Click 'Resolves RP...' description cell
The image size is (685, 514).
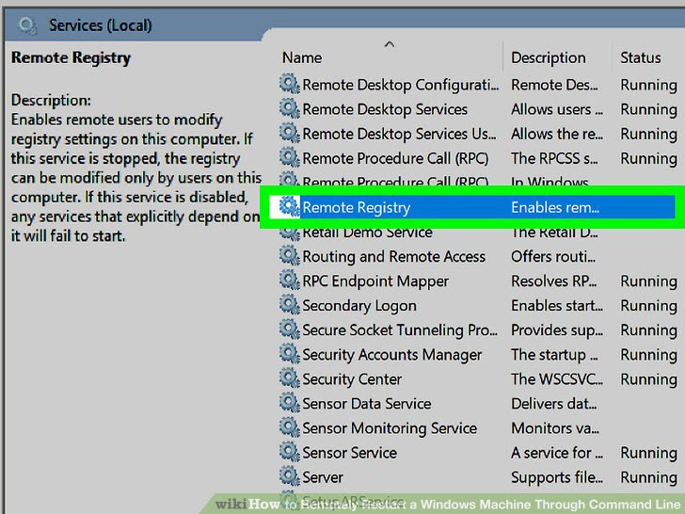pos(554,281)
